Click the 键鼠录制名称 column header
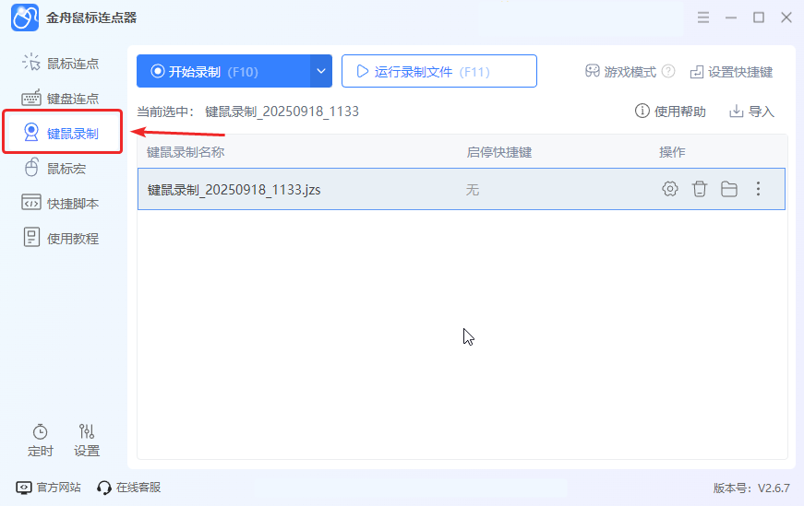 [186, 152]
